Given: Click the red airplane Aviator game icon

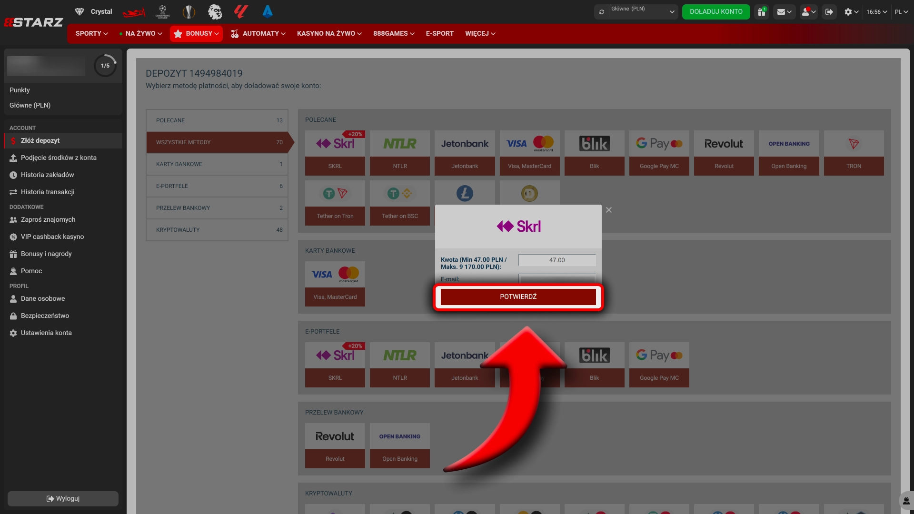Looking at the screenshot, I should [x=134, y=12].
